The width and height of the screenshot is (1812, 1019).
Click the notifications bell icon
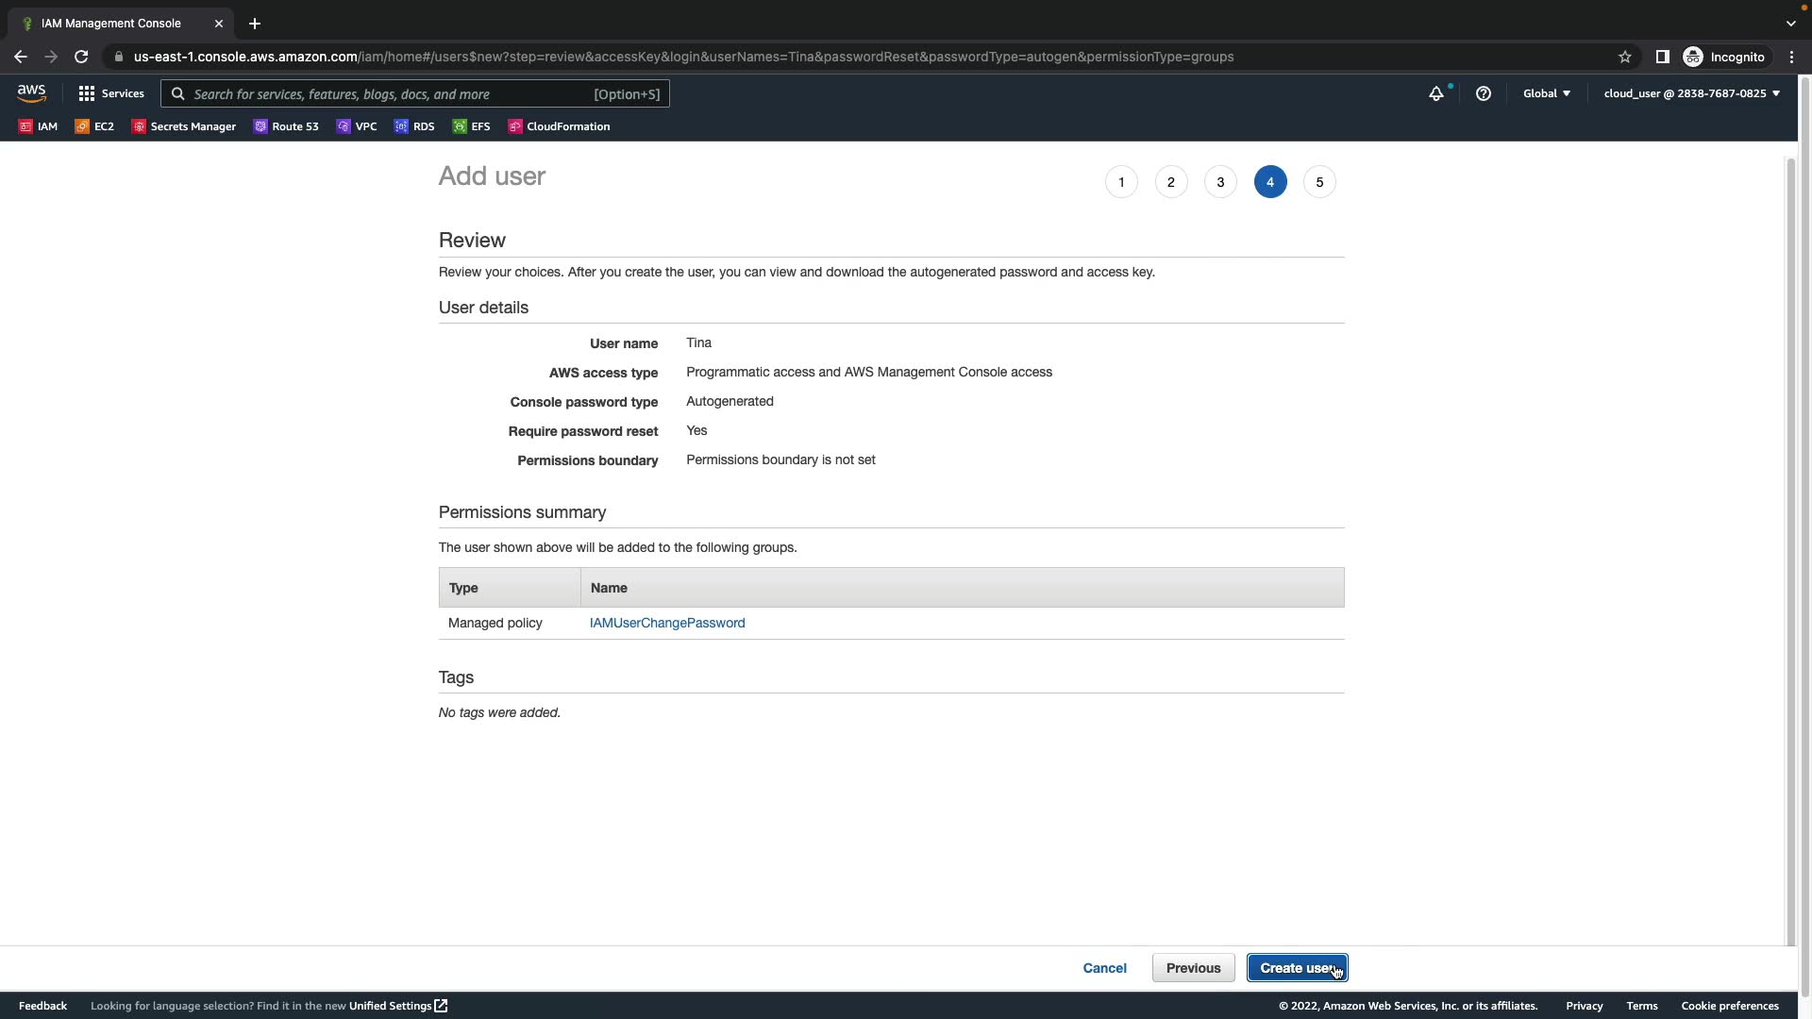tap(1435, 93)
